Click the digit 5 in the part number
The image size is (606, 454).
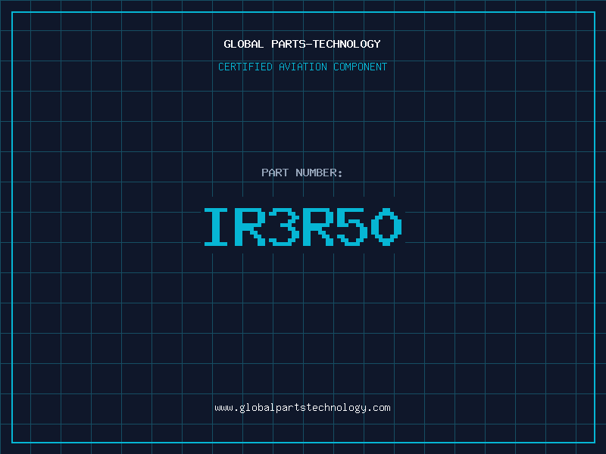click(x=352, y=227)
